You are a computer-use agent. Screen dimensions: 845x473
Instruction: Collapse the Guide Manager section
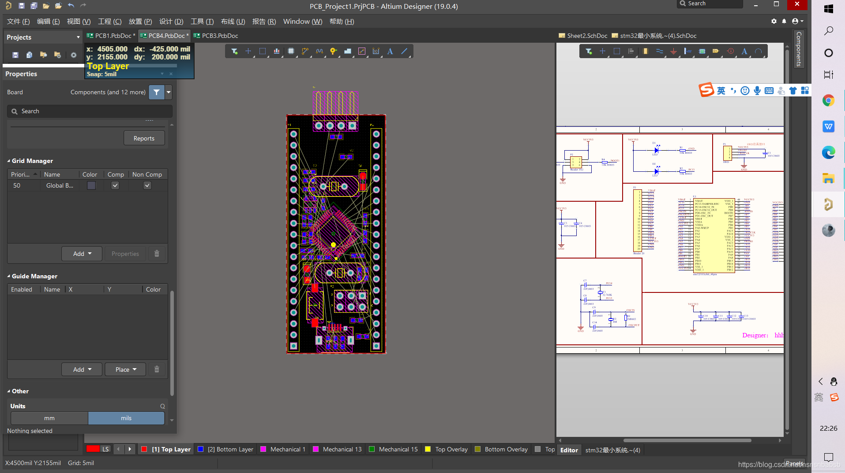[9, 276]
